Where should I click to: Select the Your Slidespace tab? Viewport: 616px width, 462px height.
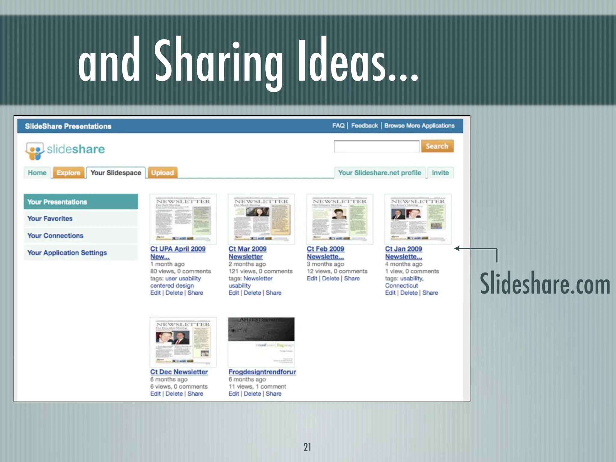point(116,173)
